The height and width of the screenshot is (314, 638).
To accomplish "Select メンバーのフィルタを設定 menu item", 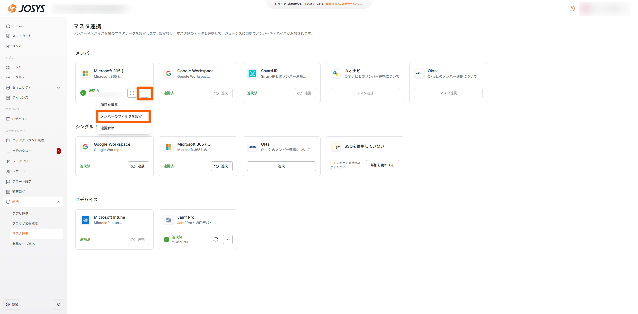I will coord(121,116).
